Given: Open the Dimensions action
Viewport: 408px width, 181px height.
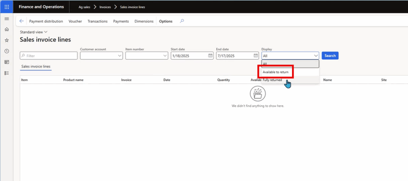Looking at the screenshot, I should pyautogui.click(x=144, y=22).
